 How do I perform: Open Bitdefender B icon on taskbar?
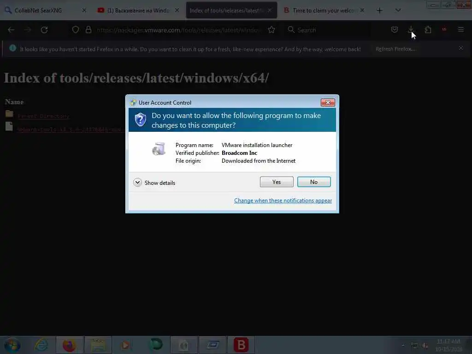[x=241, y=345]
